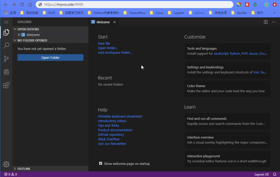Split the editor to the right
The image size is (280, 177).
(x=265, y=22)
